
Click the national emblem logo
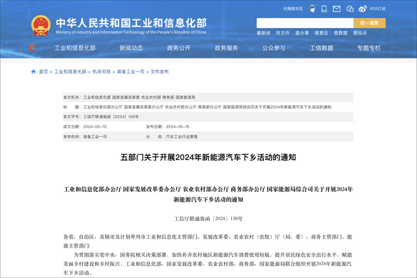tap(41, 26)
